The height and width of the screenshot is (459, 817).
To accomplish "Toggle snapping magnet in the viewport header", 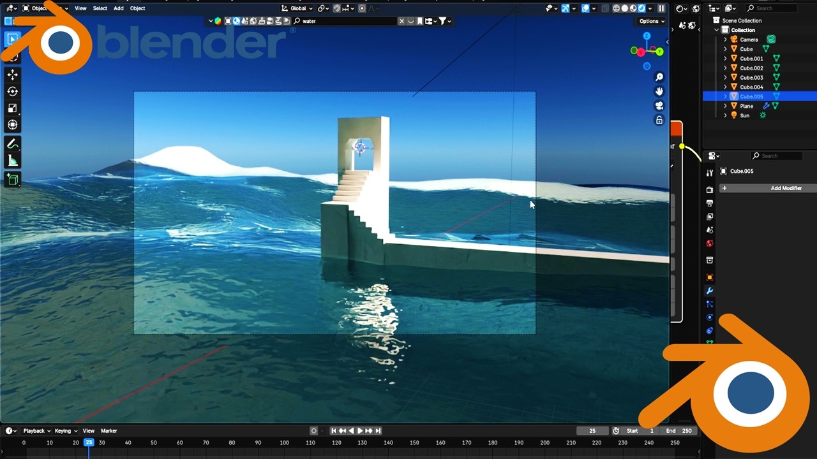I will point(336,8).
